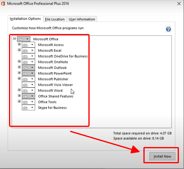The width and height of the screenshot is (184, 169).
Task: Open install option dropdown for Office Tools
Action: pos(28,102)
